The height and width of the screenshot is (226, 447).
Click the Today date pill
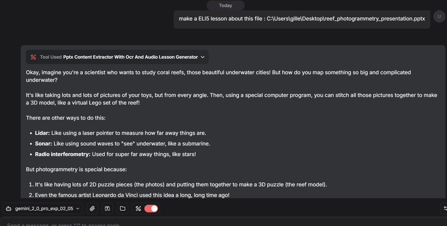(x=225, y=5)
